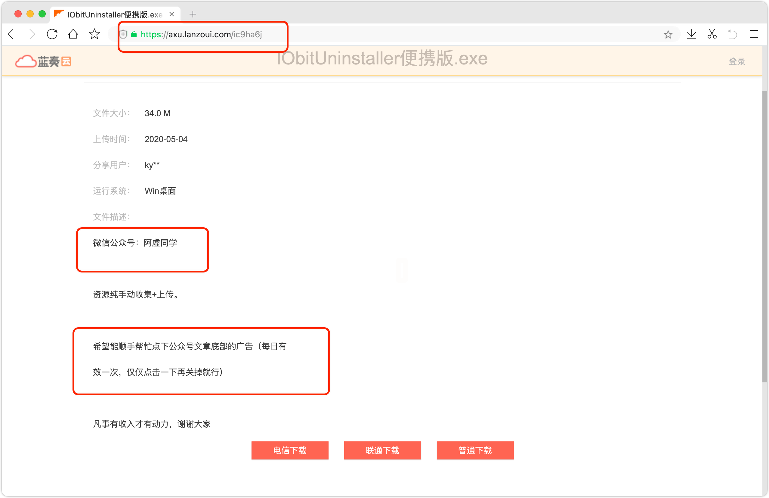Image resolution: width=769 pixels, height=498 pixels.
Task: Open the favorites star beside home
Action: (x=94, y=34)
